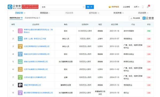
Task: Click the 资本市场服务 industry cell
Action: click(x=129, y=31)
